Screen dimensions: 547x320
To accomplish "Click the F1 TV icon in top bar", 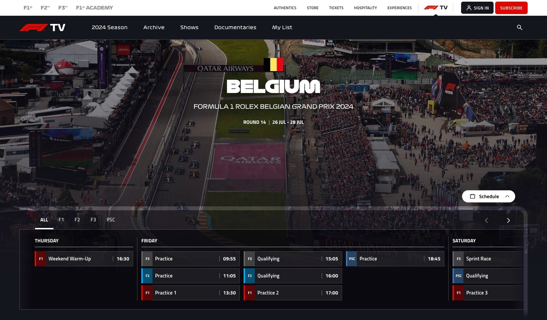I will click(x=436, y=8).
